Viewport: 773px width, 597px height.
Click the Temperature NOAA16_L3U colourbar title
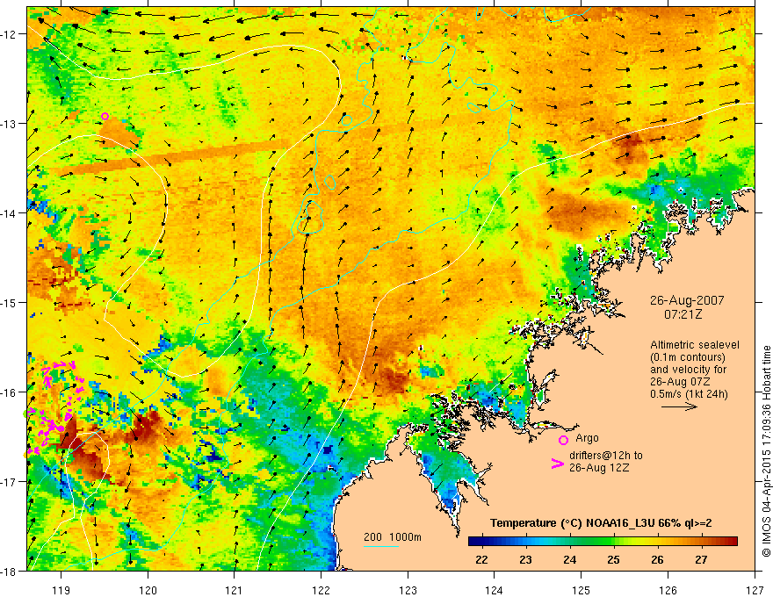click(601, 523)
